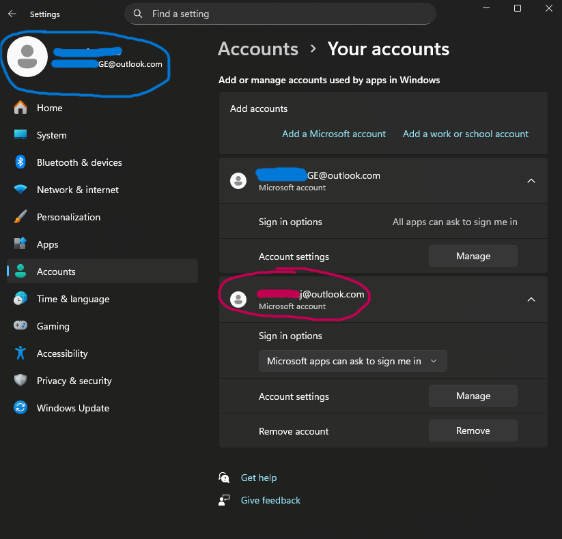The width and height of the screenshot is (562, 539).
Task: Click the Gaming controller icon
Action: (20, 325)
